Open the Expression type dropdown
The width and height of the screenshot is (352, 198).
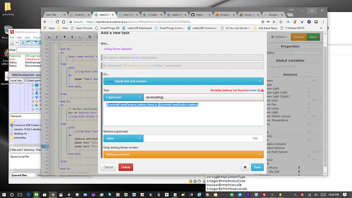tap(123, 97)
